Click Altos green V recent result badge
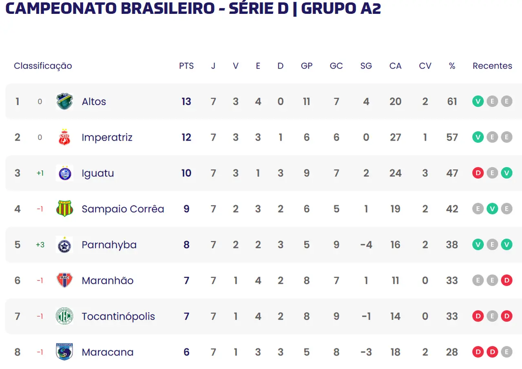This screenshot has width=522, height=369. click(478, 102)
